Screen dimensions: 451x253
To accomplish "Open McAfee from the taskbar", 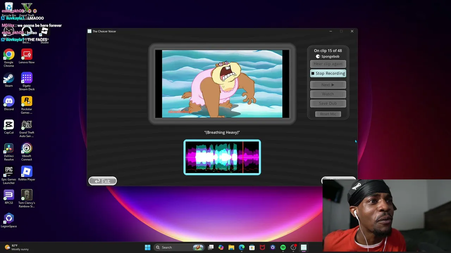I will click(x=262, y=247).
